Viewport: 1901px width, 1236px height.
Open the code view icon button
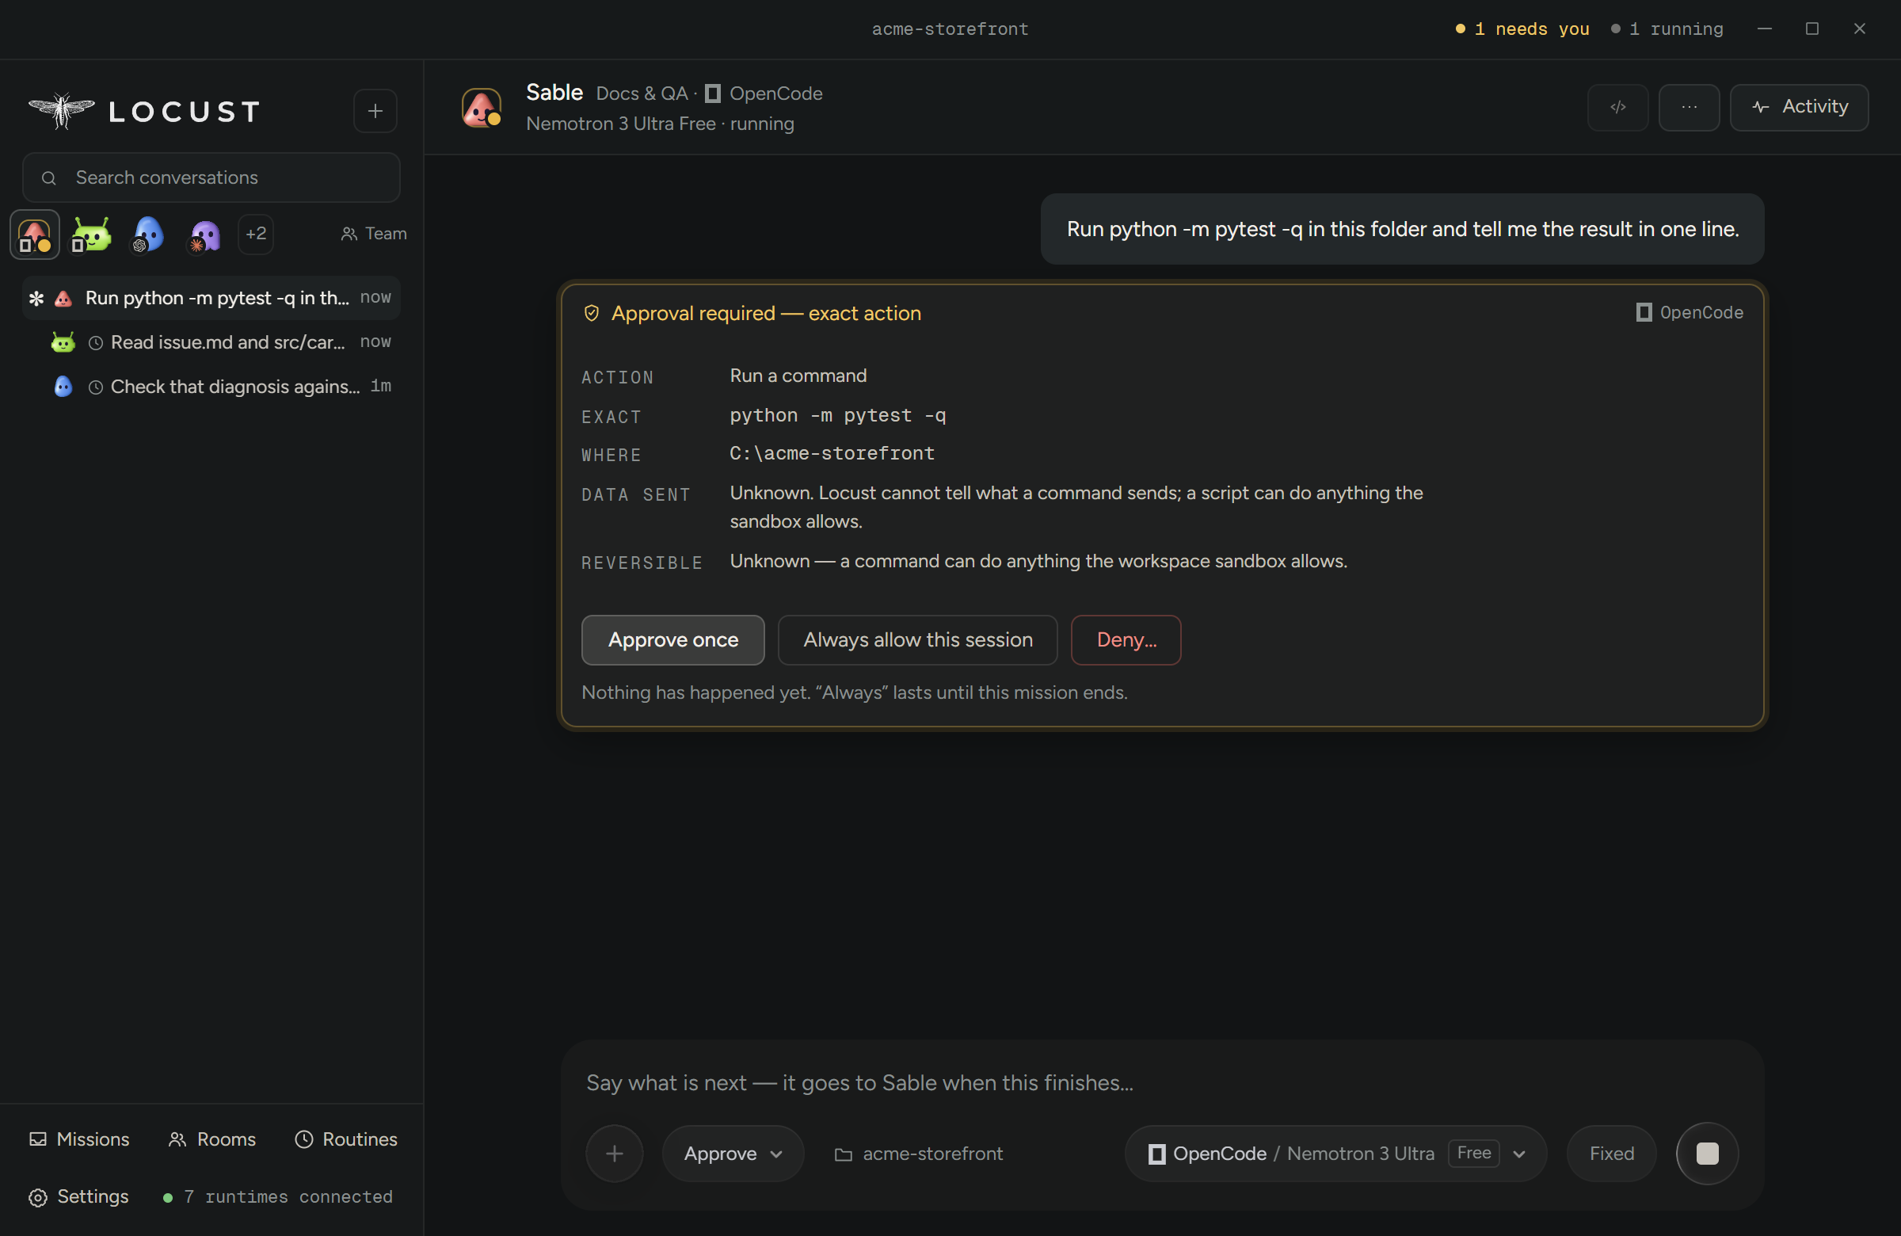(1617, 107)
